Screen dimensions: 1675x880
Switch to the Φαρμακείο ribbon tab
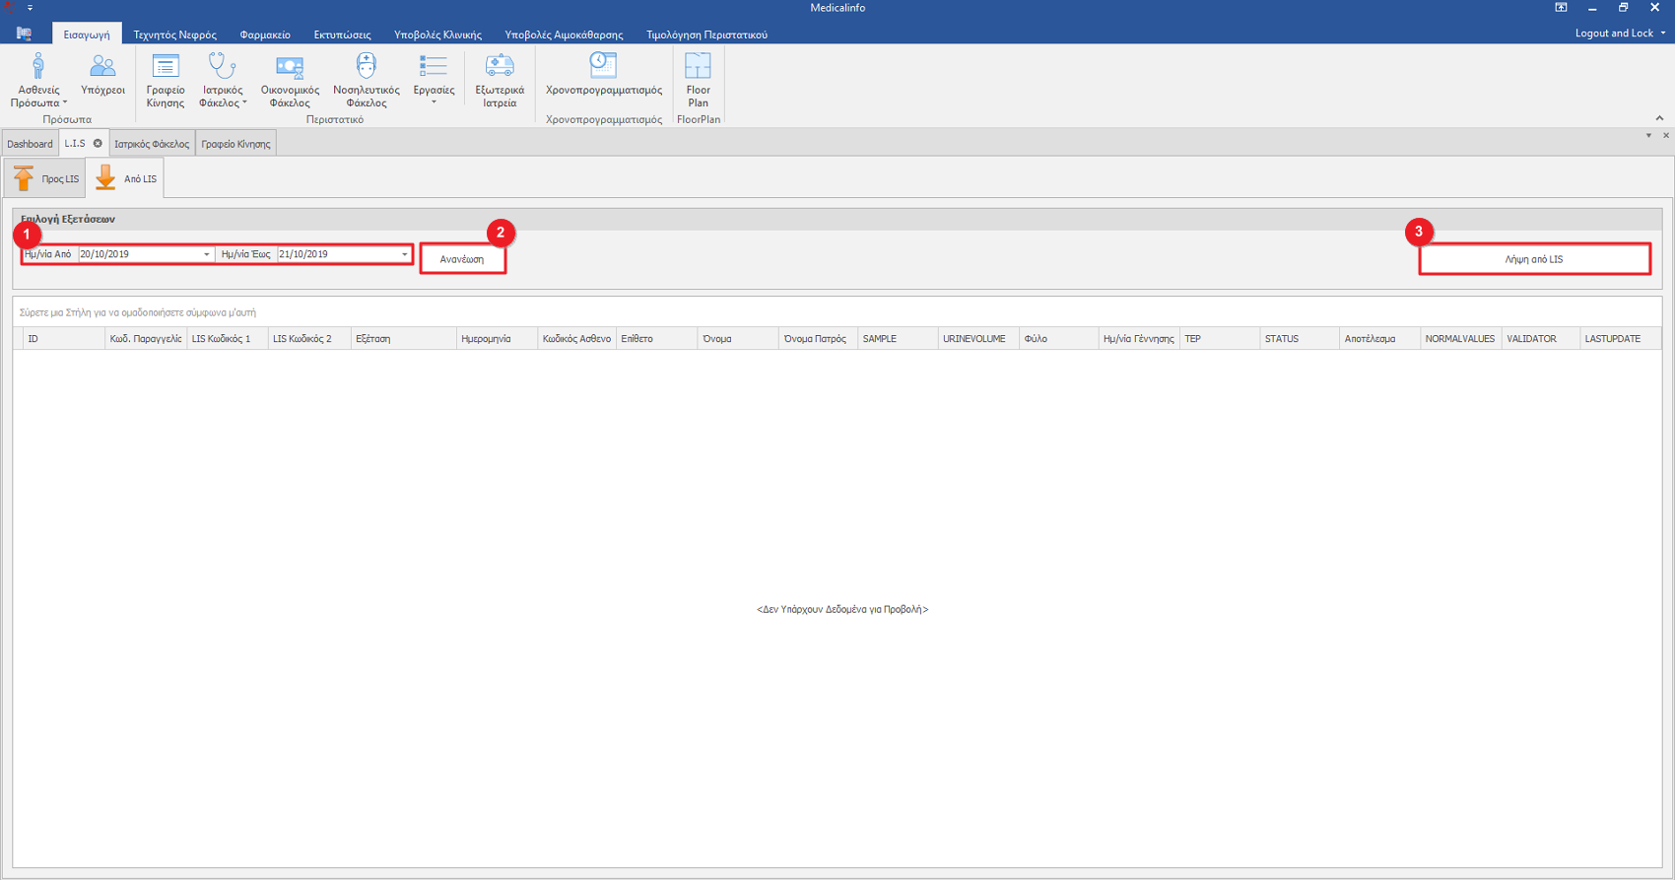tap(265, 34)
